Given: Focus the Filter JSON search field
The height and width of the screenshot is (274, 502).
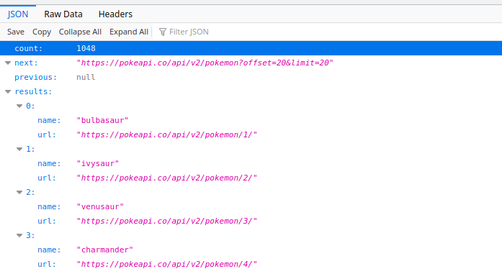Looking at the screenshot, I should pos(326,32).
